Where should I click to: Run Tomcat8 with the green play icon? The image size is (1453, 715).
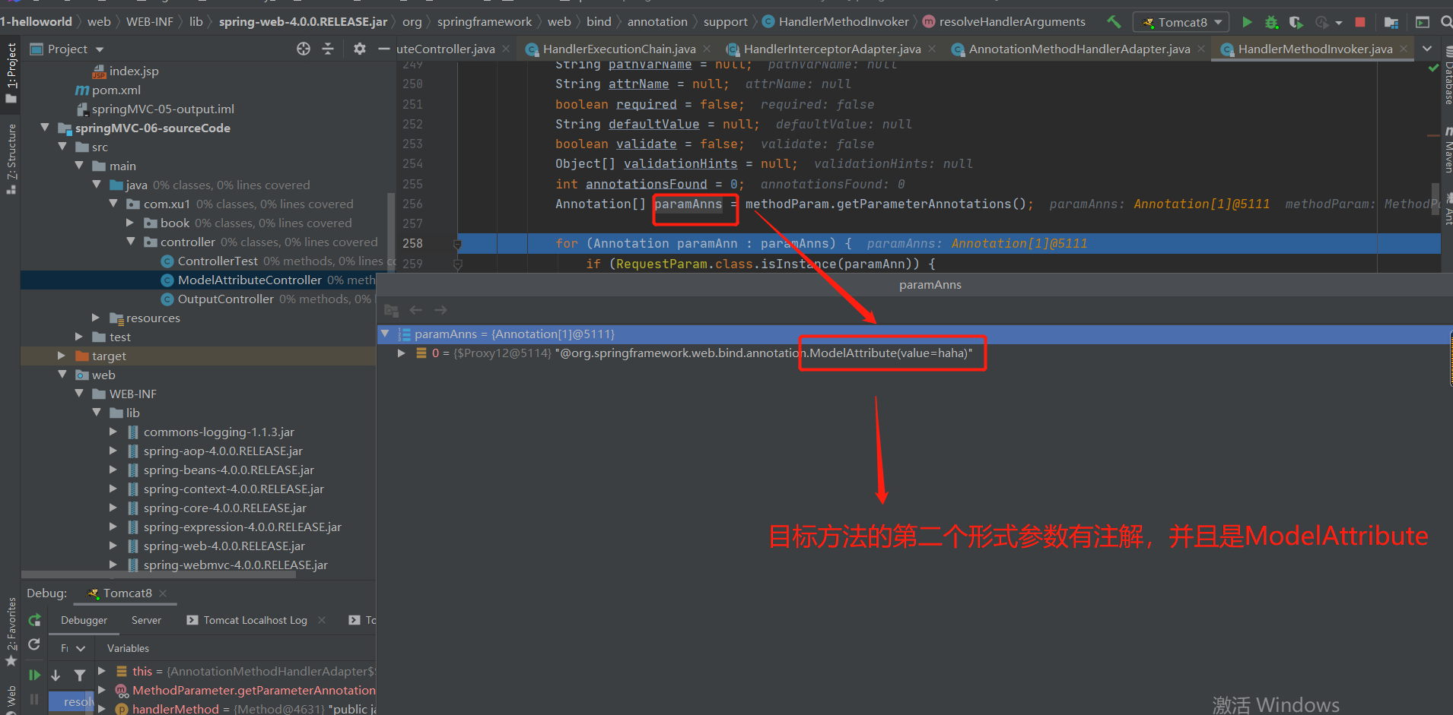pyautogui.click(x=1247, y=22)
